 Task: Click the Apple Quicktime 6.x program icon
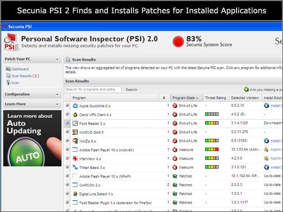click(75, 106)
